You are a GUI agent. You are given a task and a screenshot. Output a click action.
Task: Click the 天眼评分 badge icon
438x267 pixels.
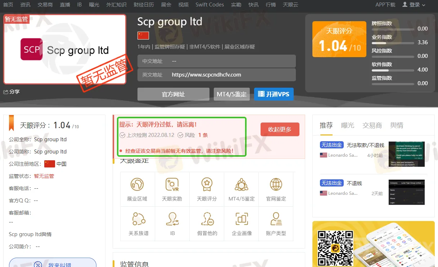click(207, 185)
